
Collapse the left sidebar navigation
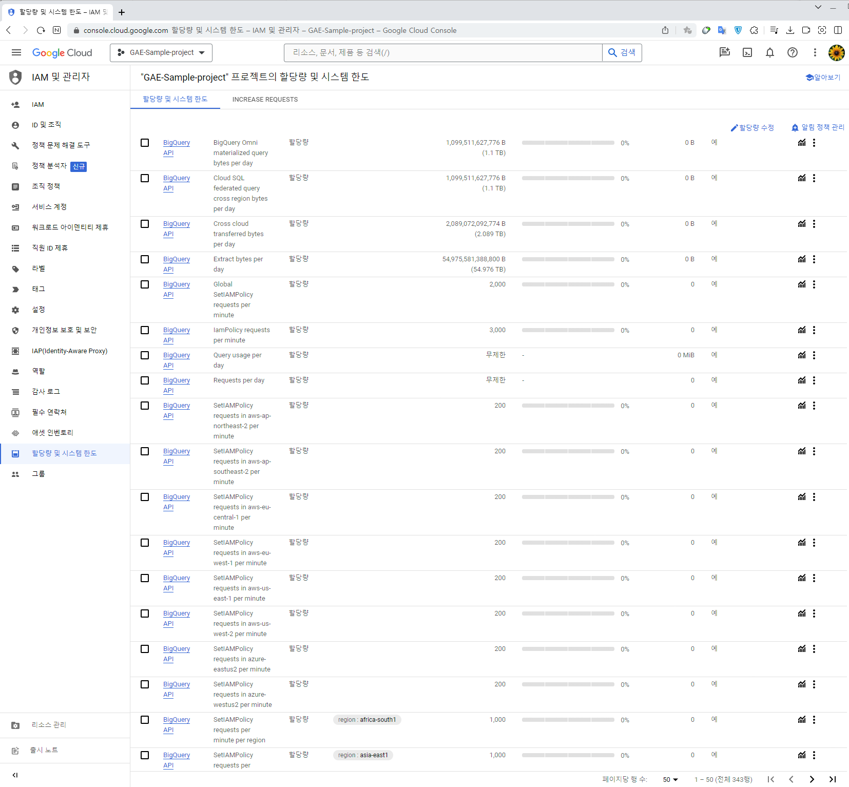[15, 775]
